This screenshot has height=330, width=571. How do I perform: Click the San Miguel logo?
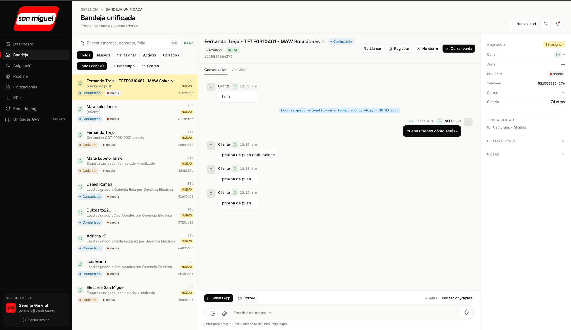click(36, 19)
